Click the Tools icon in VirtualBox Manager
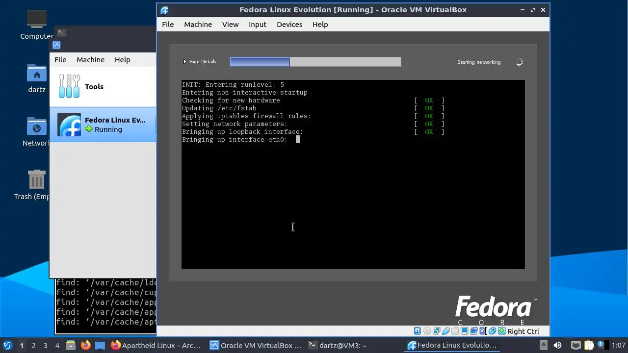Viewport: 628px width, 353px height. [69, 86]
